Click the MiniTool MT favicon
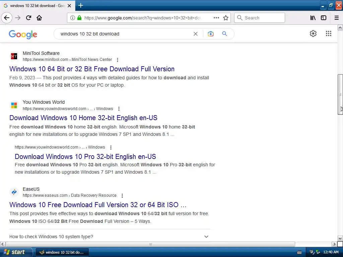The width and height of the screenshot is (343, 257). point(14,56)
